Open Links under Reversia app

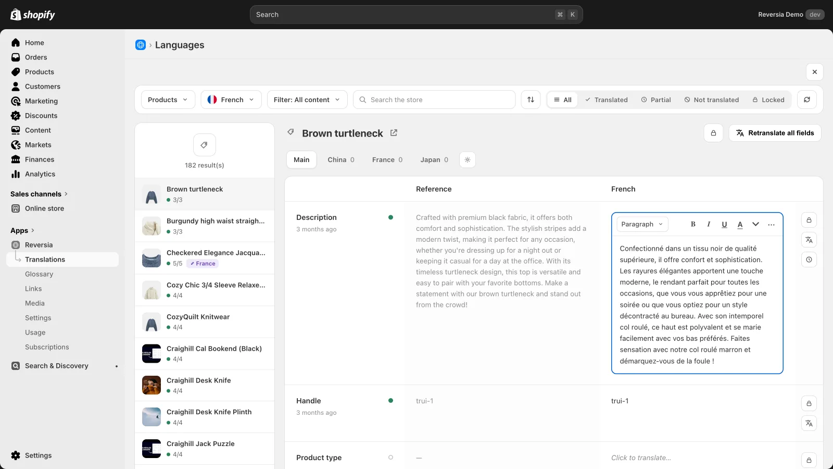coord(33,289)
